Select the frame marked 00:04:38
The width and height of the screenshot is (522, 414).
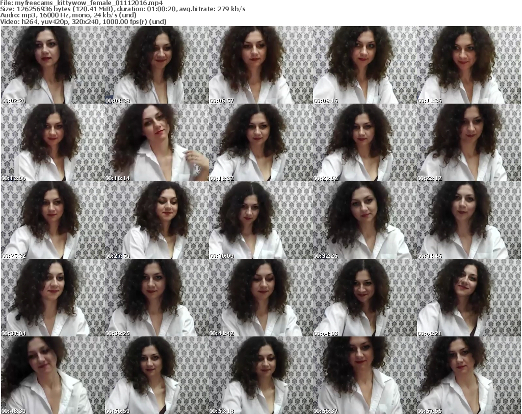(156, 65)
